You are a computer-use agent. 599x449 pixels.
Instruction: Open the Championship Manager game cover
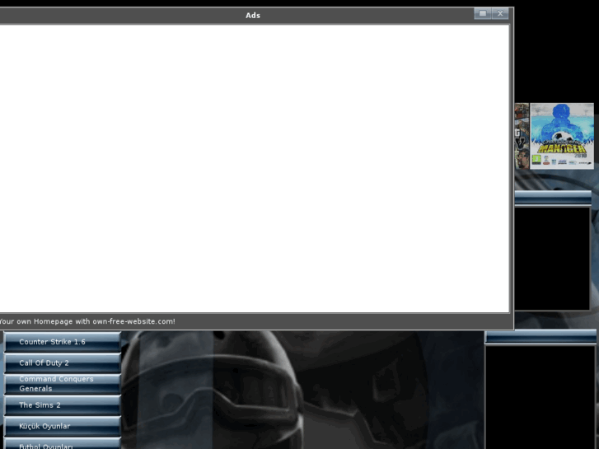click(562, 136)
